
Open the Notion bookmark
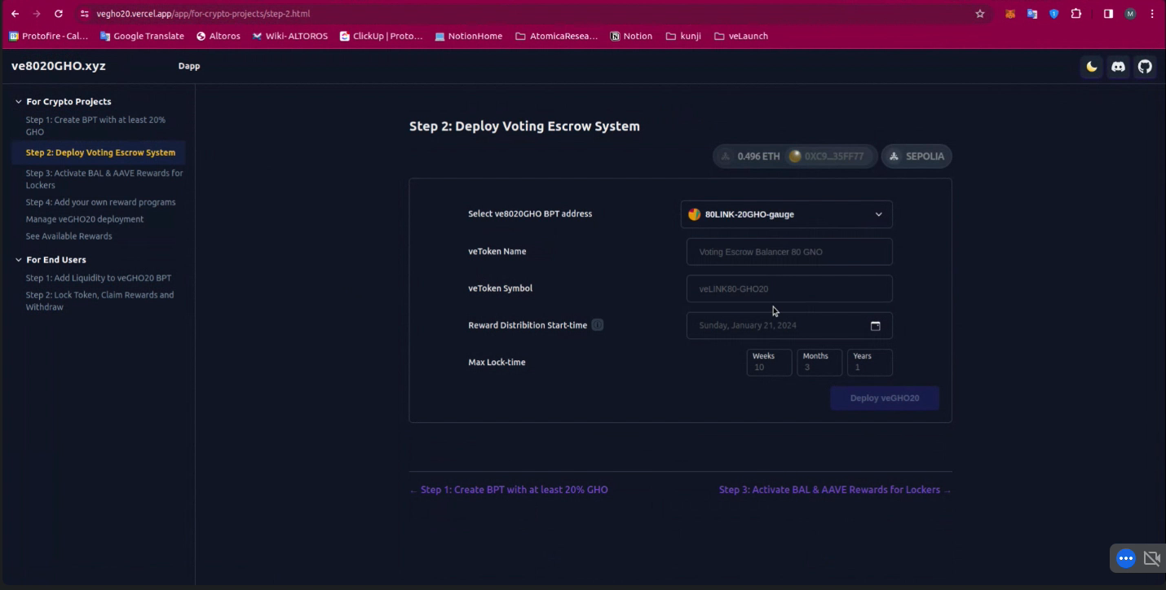pyautogui.click(x=631, y=36)
